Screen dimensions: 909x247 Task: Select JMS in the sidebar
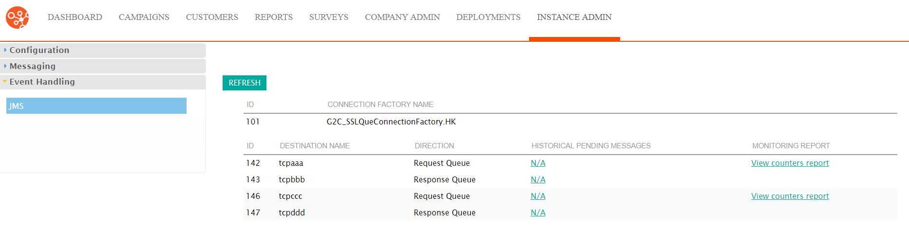(96, 106)
